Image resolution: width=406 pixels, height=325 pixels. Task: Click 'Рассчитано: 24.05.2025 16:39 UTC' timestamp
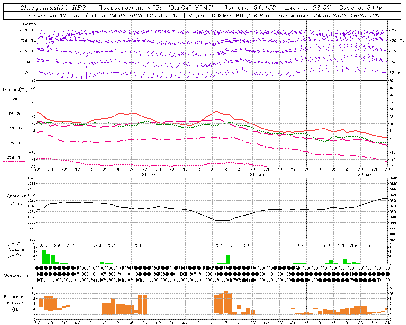click(329, 16)
